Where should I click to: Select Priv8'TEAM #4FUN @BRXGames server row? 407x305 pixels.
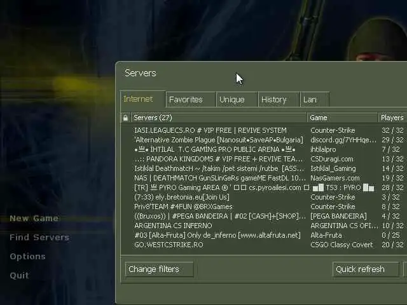[x=264, y=207]
